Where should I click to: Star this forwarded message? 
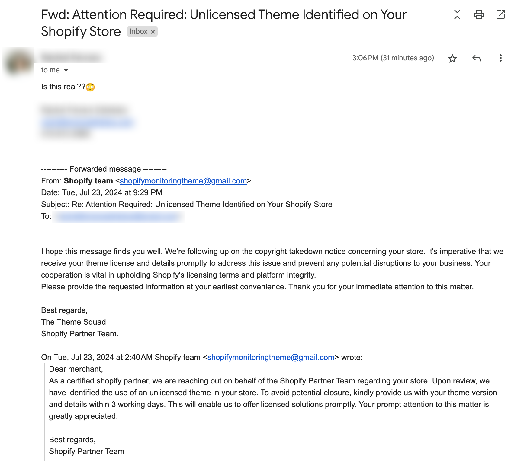[x=452, y=58]
